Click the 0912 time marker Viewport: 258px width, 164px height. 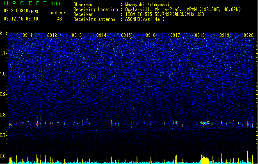click(x=52, y=35)
